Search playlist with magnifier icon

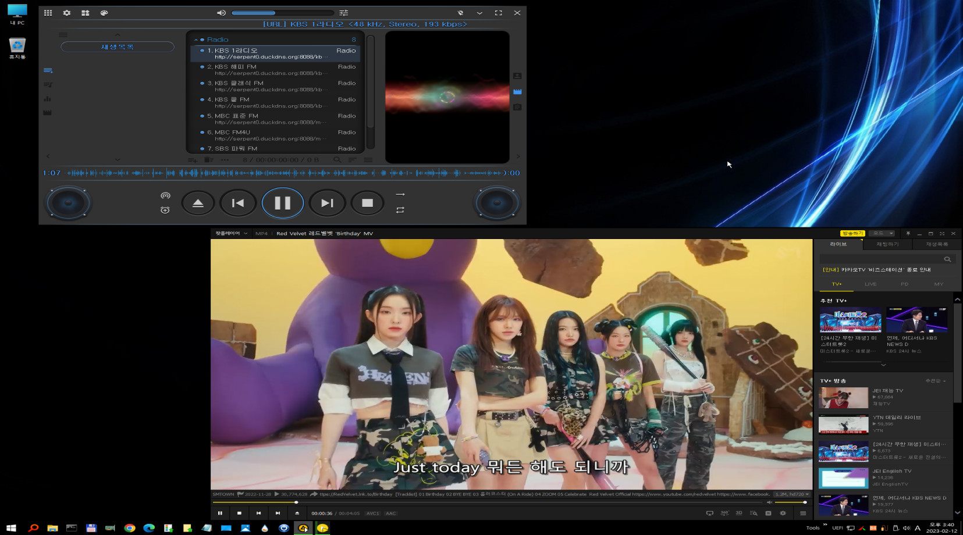click(x=337, y=160)
